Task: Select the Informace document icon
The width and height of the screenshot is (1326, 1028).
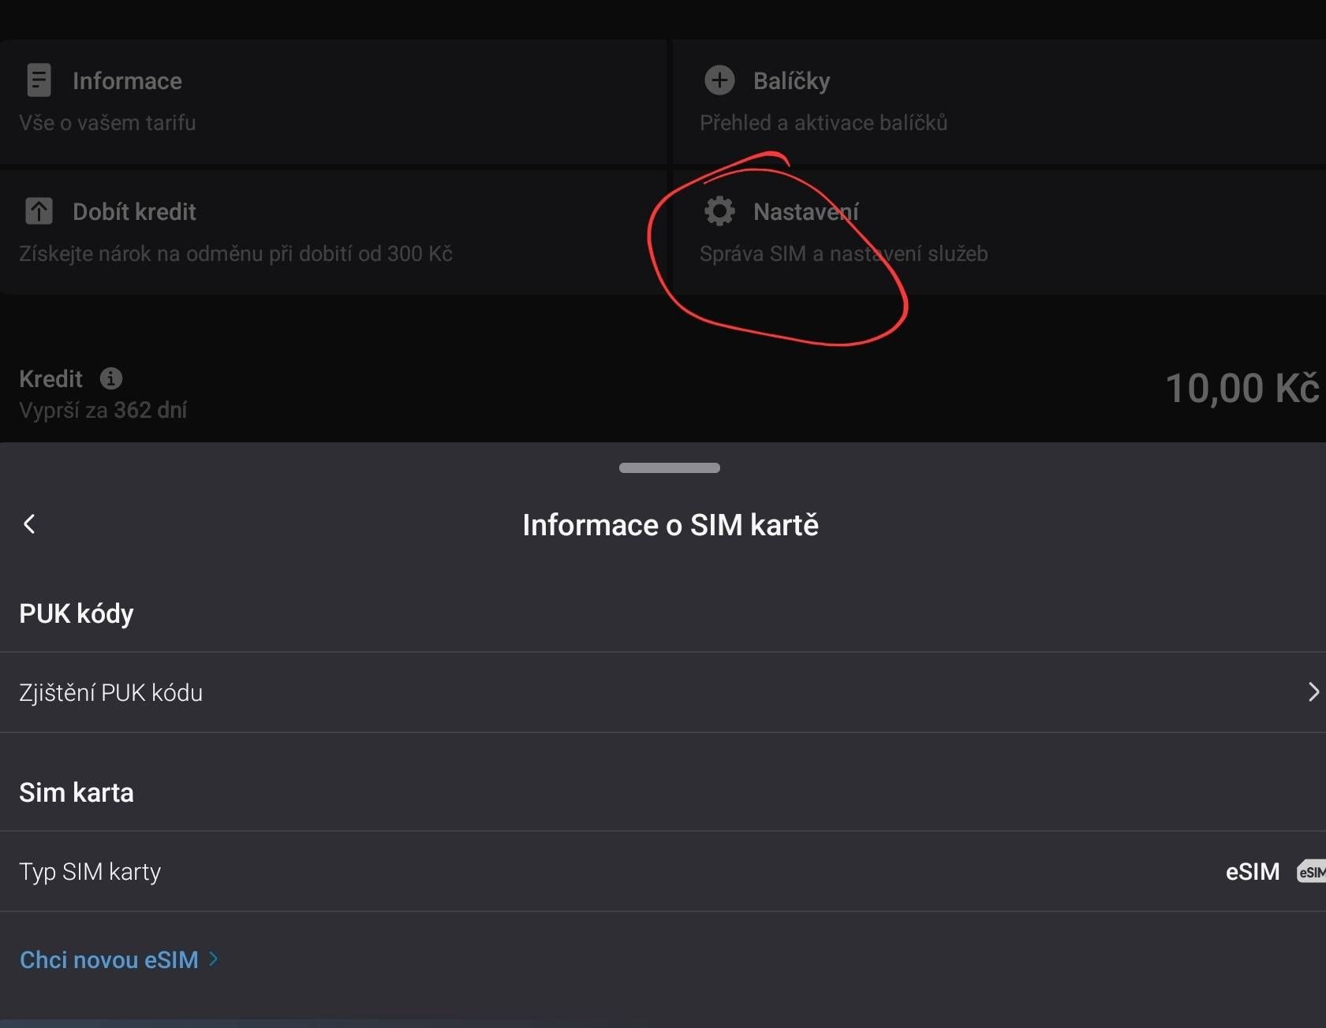Action: 38,79
